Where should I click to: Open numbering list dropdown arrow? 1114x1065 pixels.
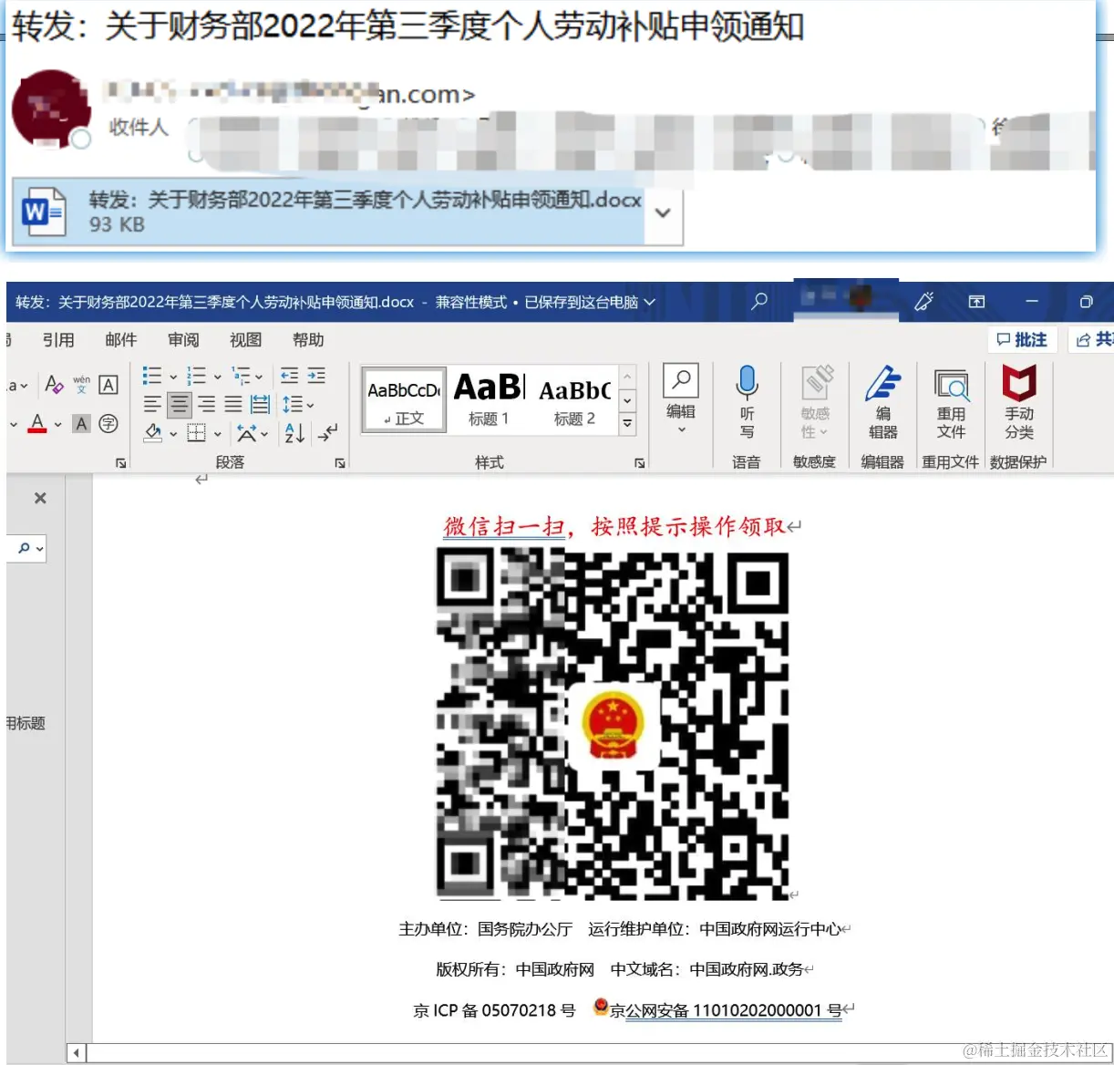coord(217,377)
